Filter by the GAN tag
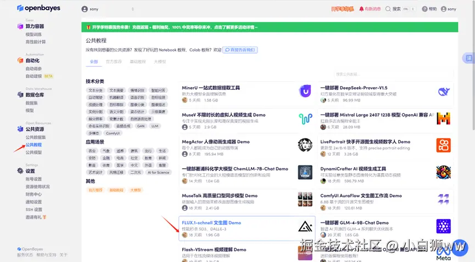The width and height of the screenshot is (475, 262). [141, 126]
